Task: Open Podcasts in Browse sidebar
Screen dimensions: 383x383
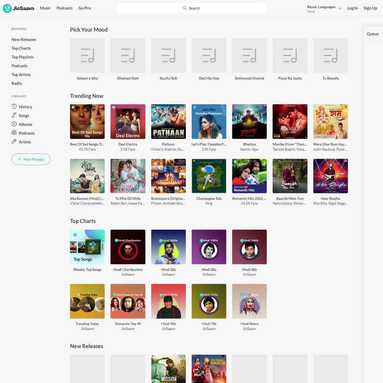Action: [x=19, y=66]
